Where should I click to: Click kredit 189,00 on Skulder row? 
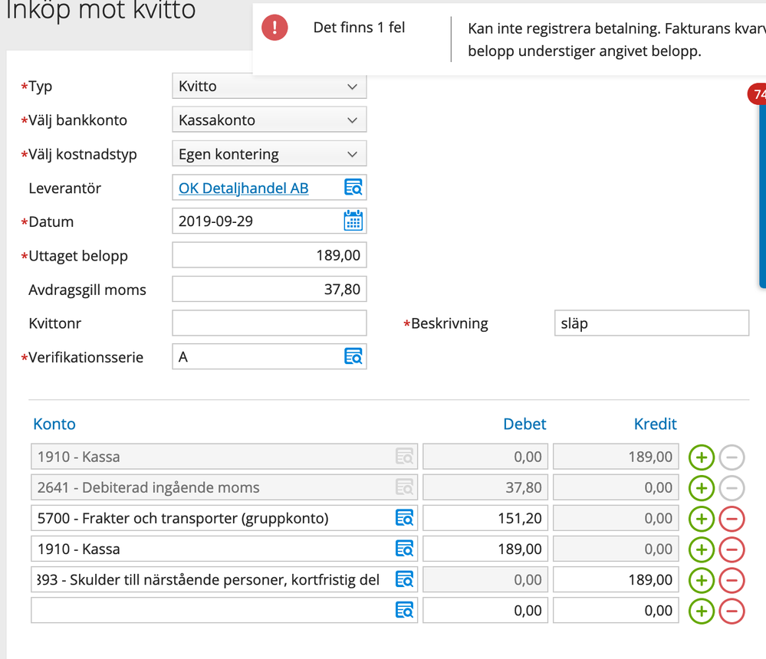tap(616, 579)
